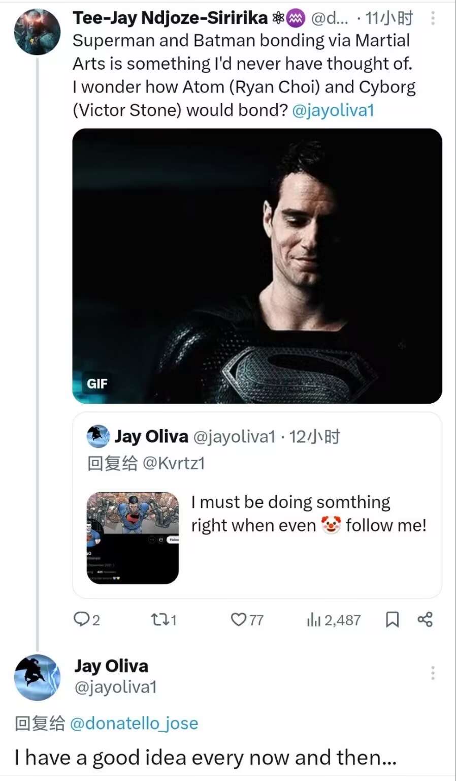Click the Jay Oliva name in reply
Image resolution: width=456 pixels, height=781 pixels.
click(x=111, y=666)
